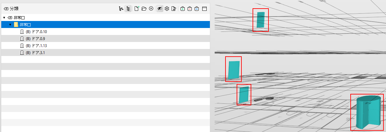Click the yellow folder icon of 非常口
The width and height of the screenshot is (386, 132).
point(16,25)
